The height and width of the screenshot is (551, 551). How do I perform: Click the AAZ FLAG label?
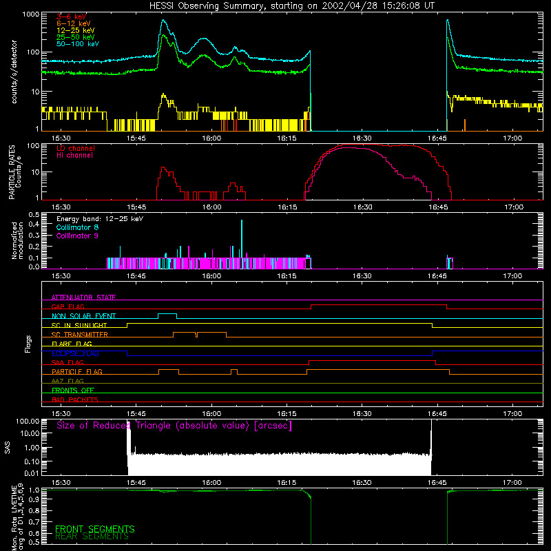tap(67, 381)
